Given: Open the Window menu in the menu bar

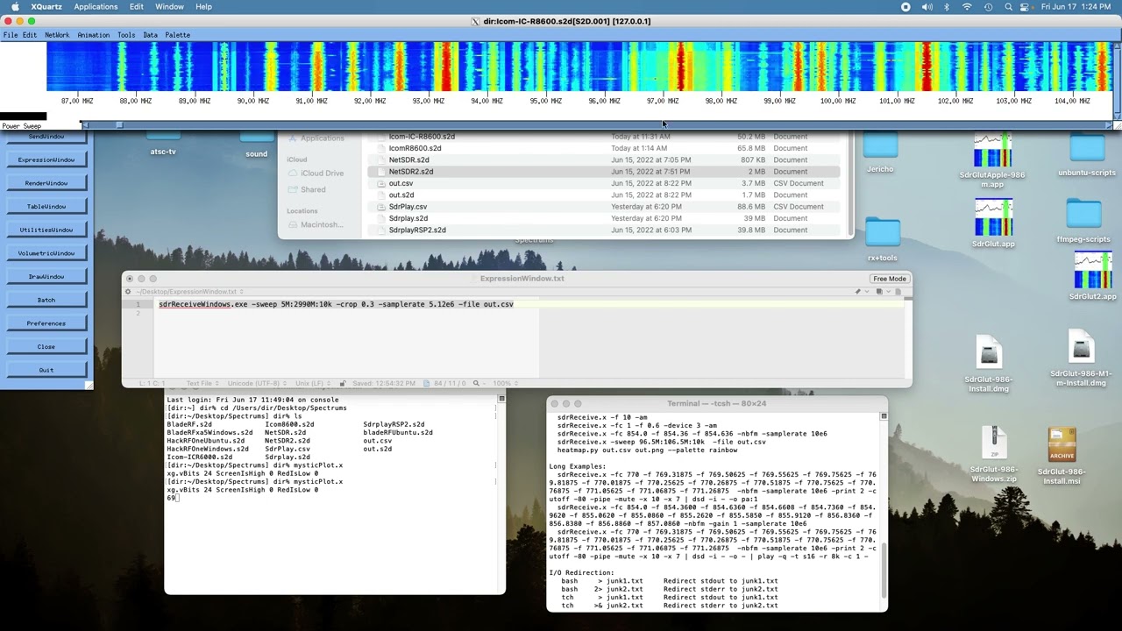Looking at the screenshot, I should pos(169,7).
